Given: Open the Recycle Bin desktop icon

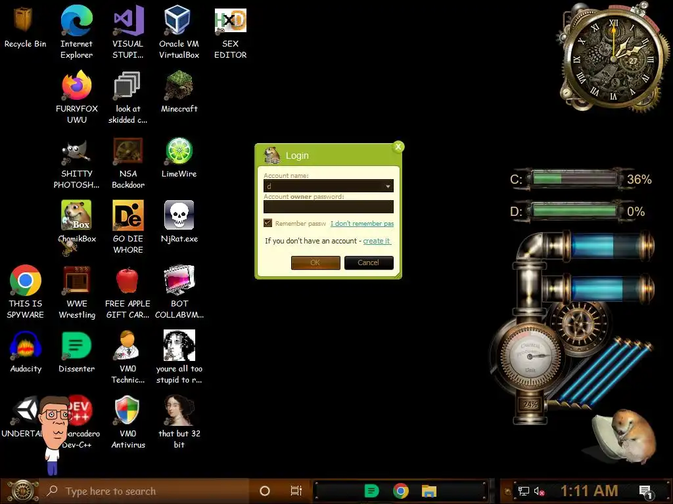Looking at the screenshot, I should (25, 28).
